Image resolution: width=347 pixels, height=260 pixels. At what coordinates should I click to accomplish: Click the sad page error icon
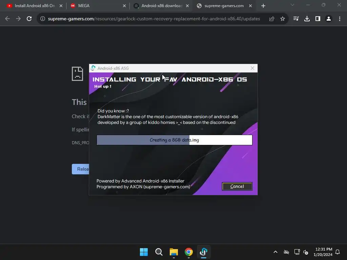point(78,73)
